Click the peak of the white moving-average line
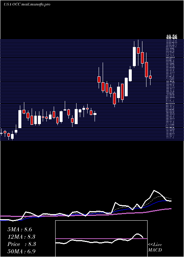 154,190
